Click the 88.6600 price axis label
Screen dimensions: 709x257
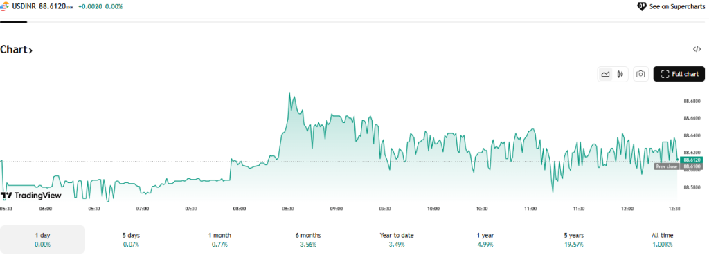692,118
